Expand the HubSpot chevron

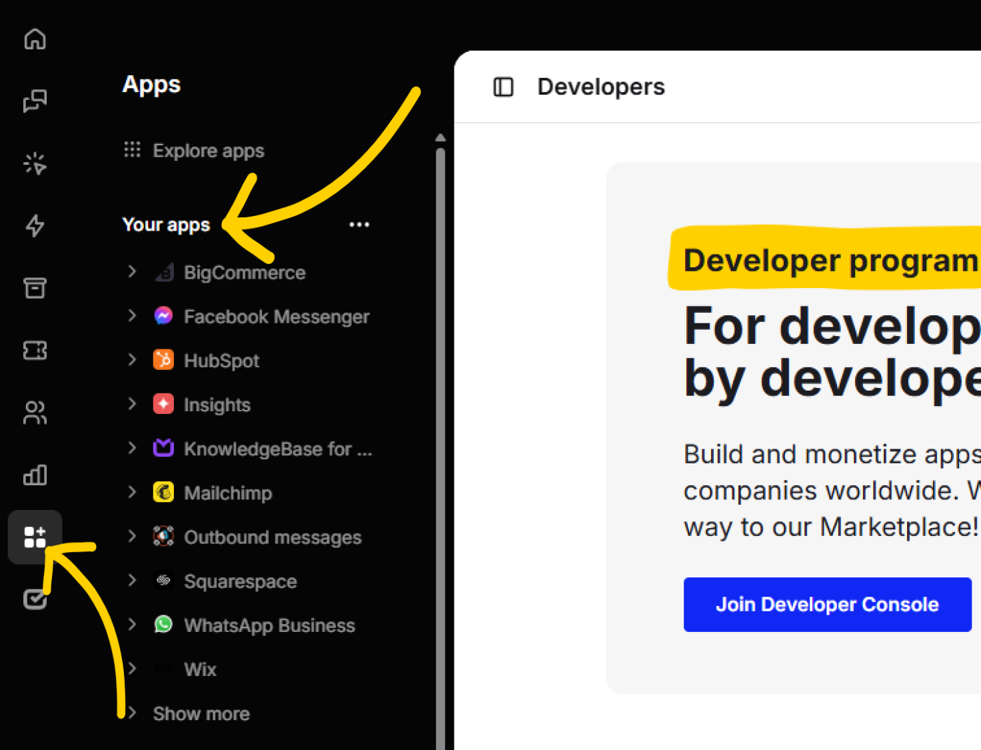click(x=132, y=359)
